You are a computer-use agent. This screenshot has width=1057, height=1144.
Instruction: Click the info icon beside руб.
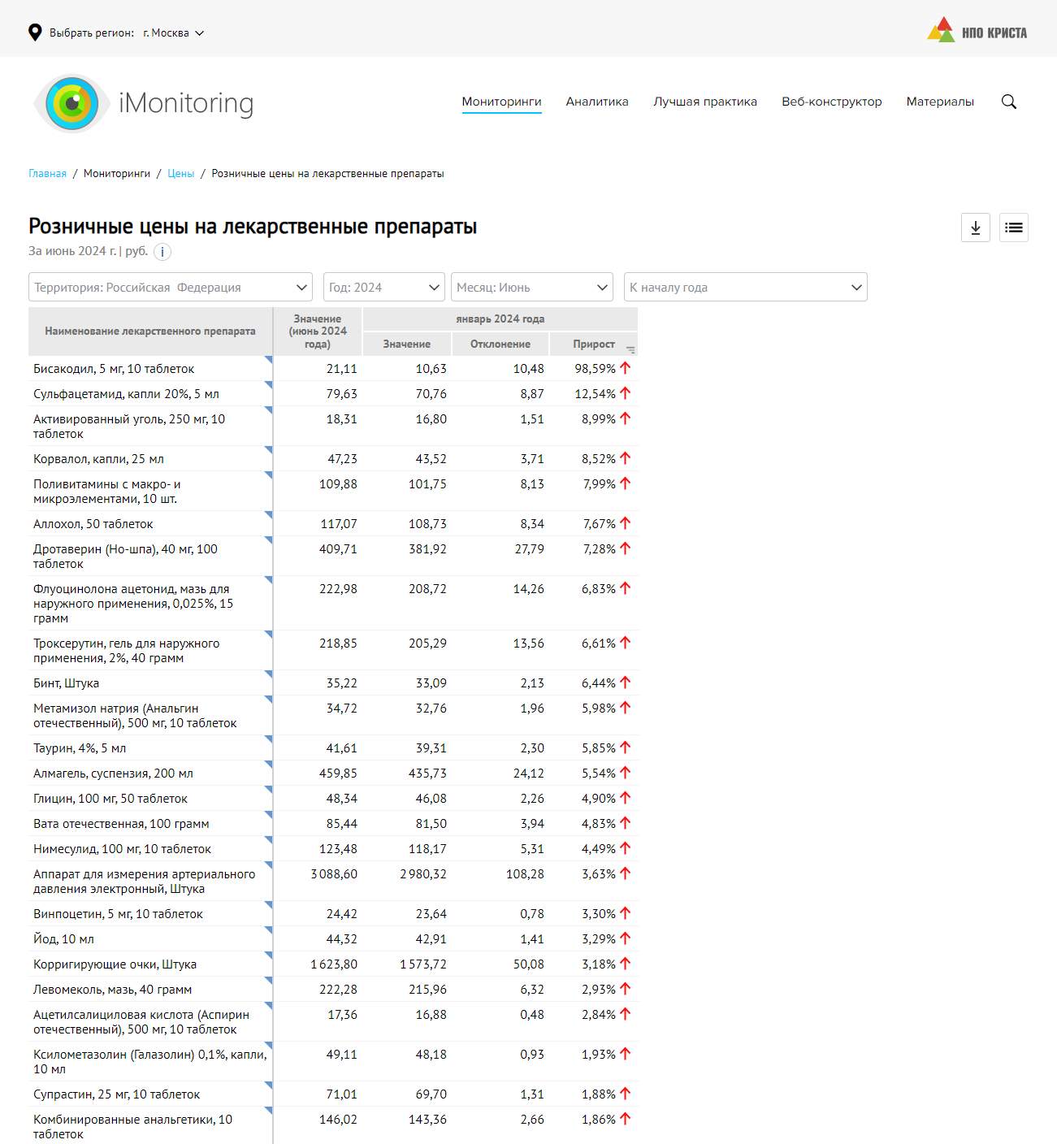coord(162,252)
